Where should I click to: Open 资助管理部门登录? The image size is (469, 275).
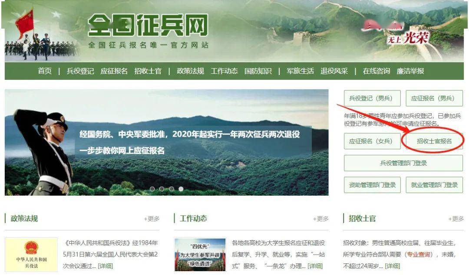click(372, 185)
